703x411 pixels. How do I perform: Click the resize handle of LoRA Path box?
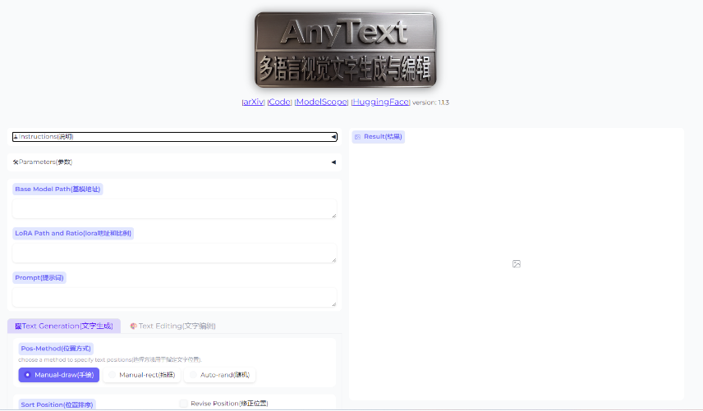(333, 259)
